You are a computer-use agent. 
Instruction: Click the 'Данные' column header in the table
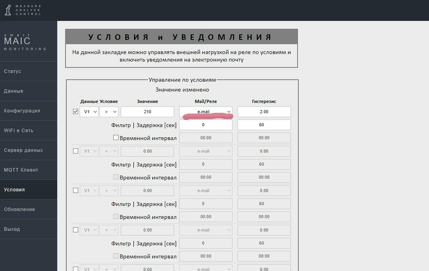coord(89,101)
